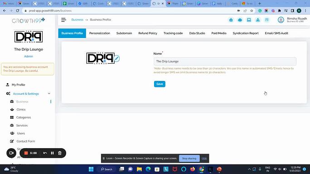Click the Services sidebar icon
The image size is (310, 174).
pos(12,125)
